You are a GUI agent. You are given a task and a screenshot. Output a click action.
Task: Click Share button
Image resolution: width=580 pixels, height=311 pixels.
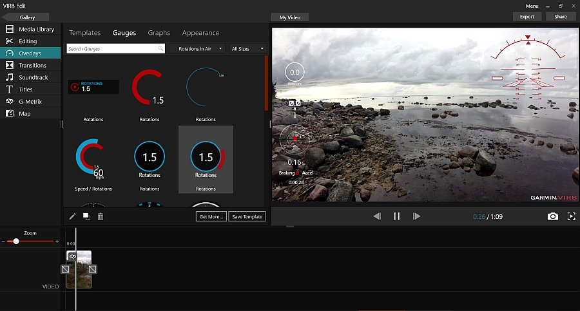click(561, 17)
